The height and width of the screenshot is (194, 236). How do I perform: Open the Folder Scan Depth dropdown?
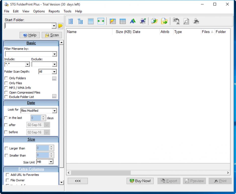coord(54,72)
